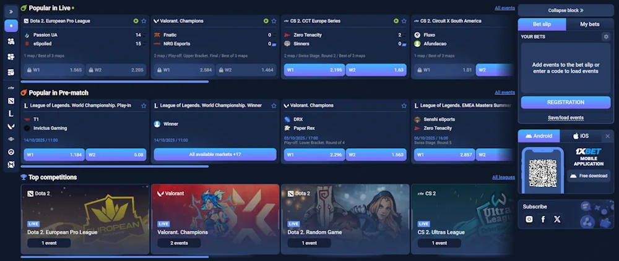Play live stream for Dota 2 European Pro League
The height and width of the screenshot is (261, 619).
tap(136, 21)
